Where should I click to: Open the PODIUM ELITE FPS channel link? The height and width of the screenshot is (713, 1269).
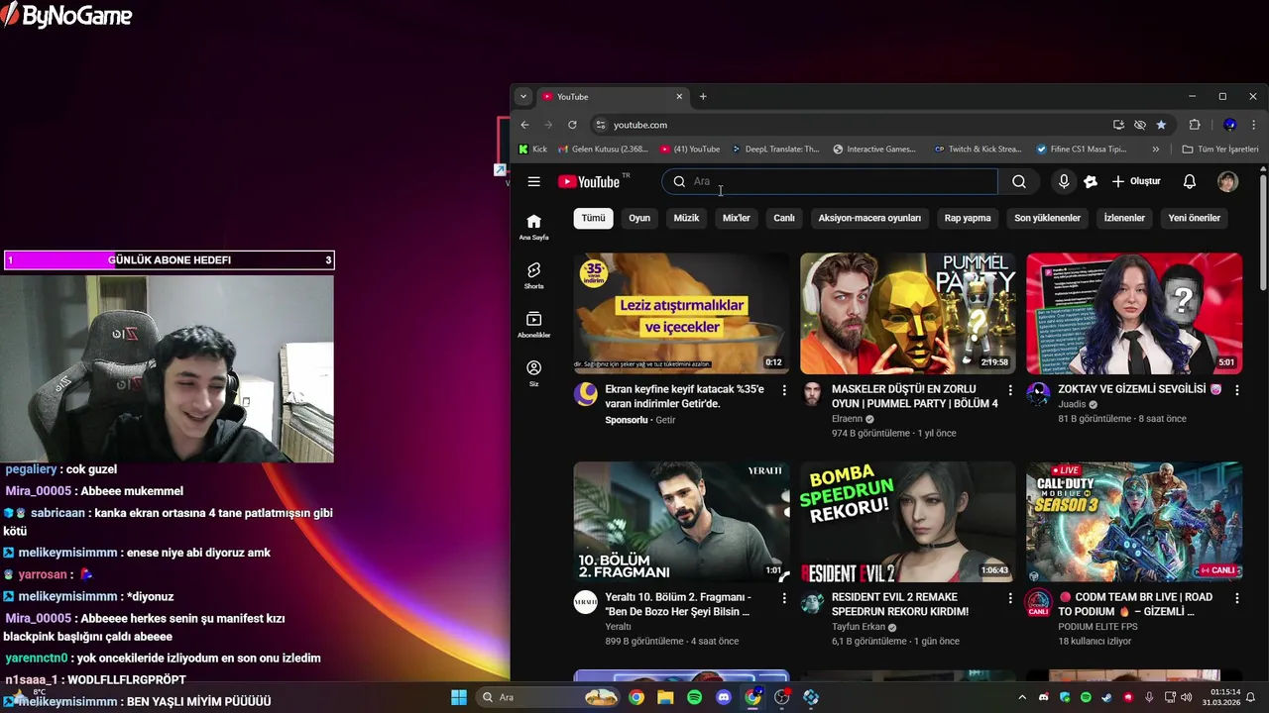1097,627
